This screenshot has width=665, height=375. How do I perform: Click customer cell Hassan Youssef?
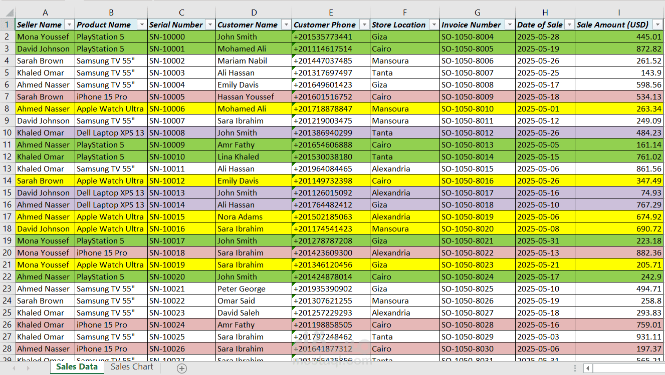coord(254,96)
